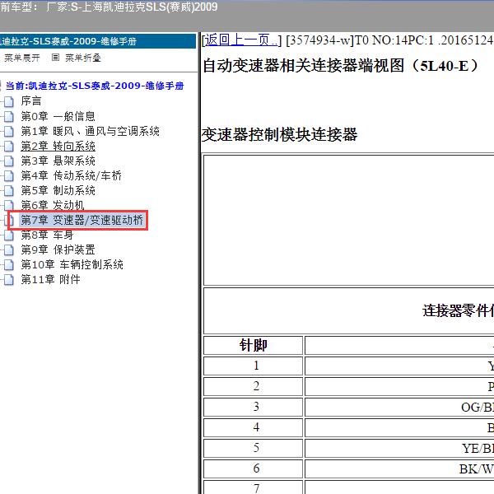This screenshot has height=494, width=494.
Task: Click the page icon beside 第3章 悬架系统
Action: coord(9,161)
